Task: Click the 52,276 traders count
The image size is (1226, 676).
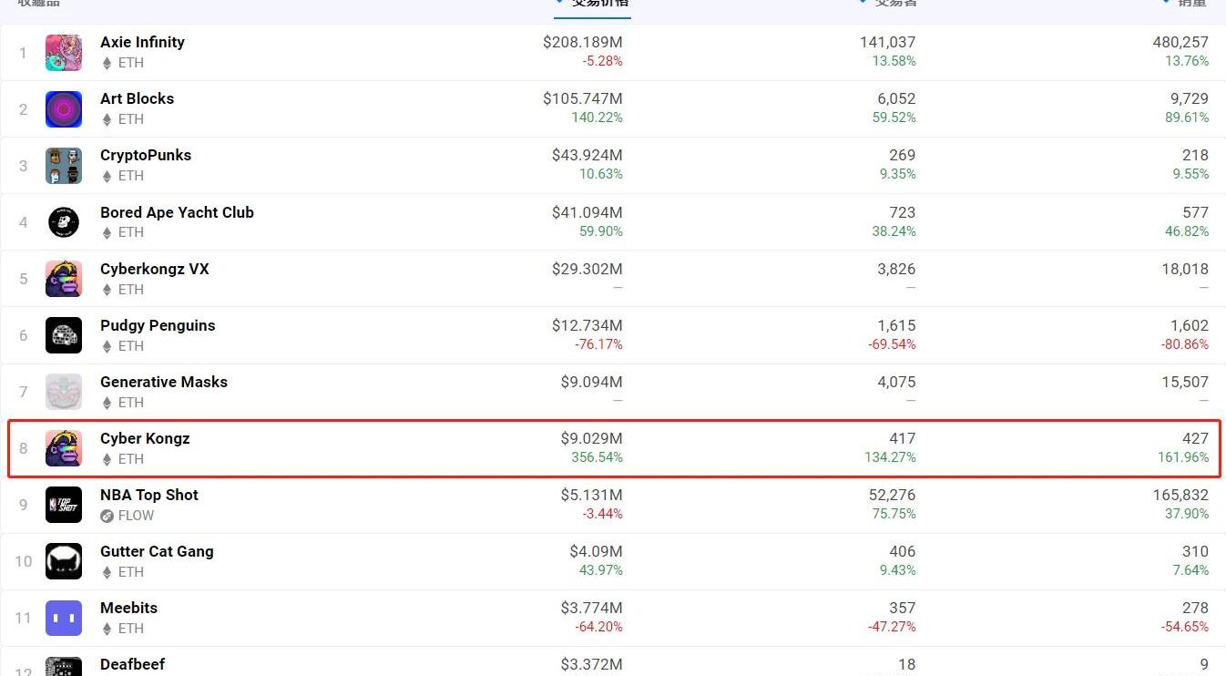Action: tap(892, 495)
